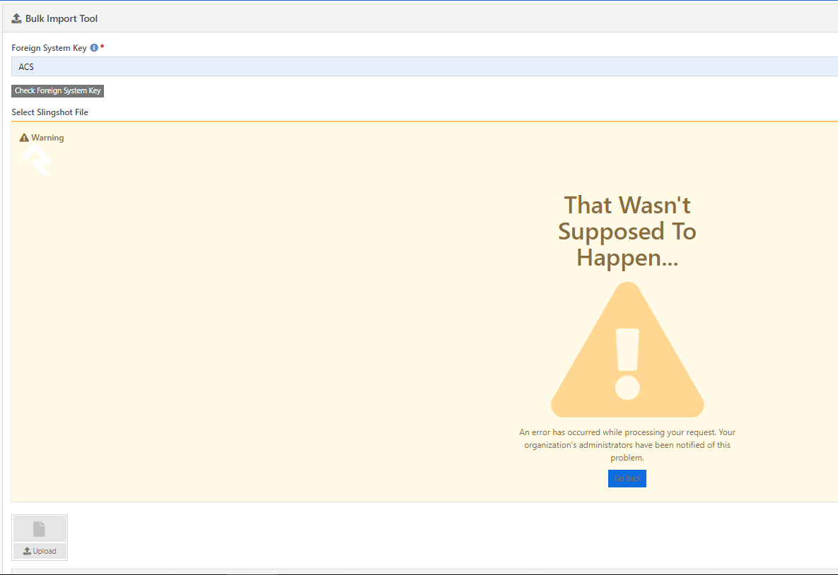Click the white Rock logo icon
This screenshot has height=575, width=838.
36,160
